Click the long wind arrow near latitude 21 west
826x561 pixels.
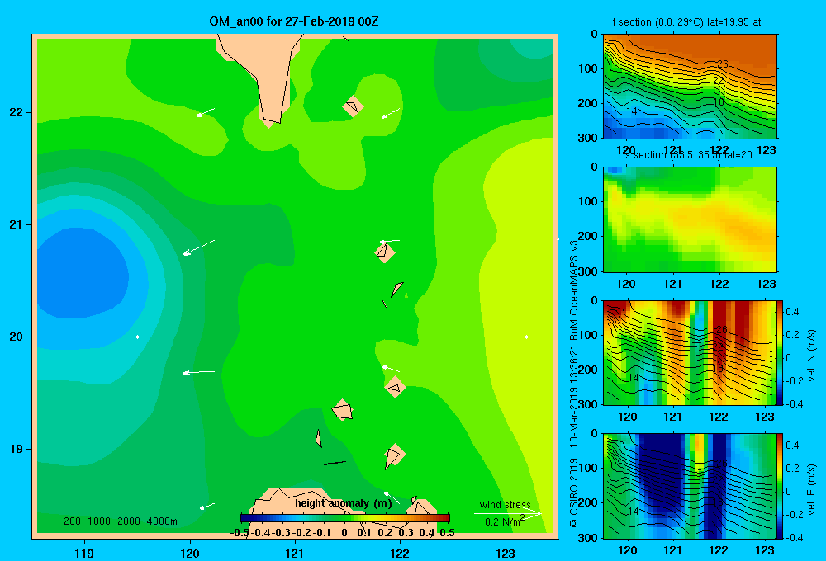click(198, 247)
